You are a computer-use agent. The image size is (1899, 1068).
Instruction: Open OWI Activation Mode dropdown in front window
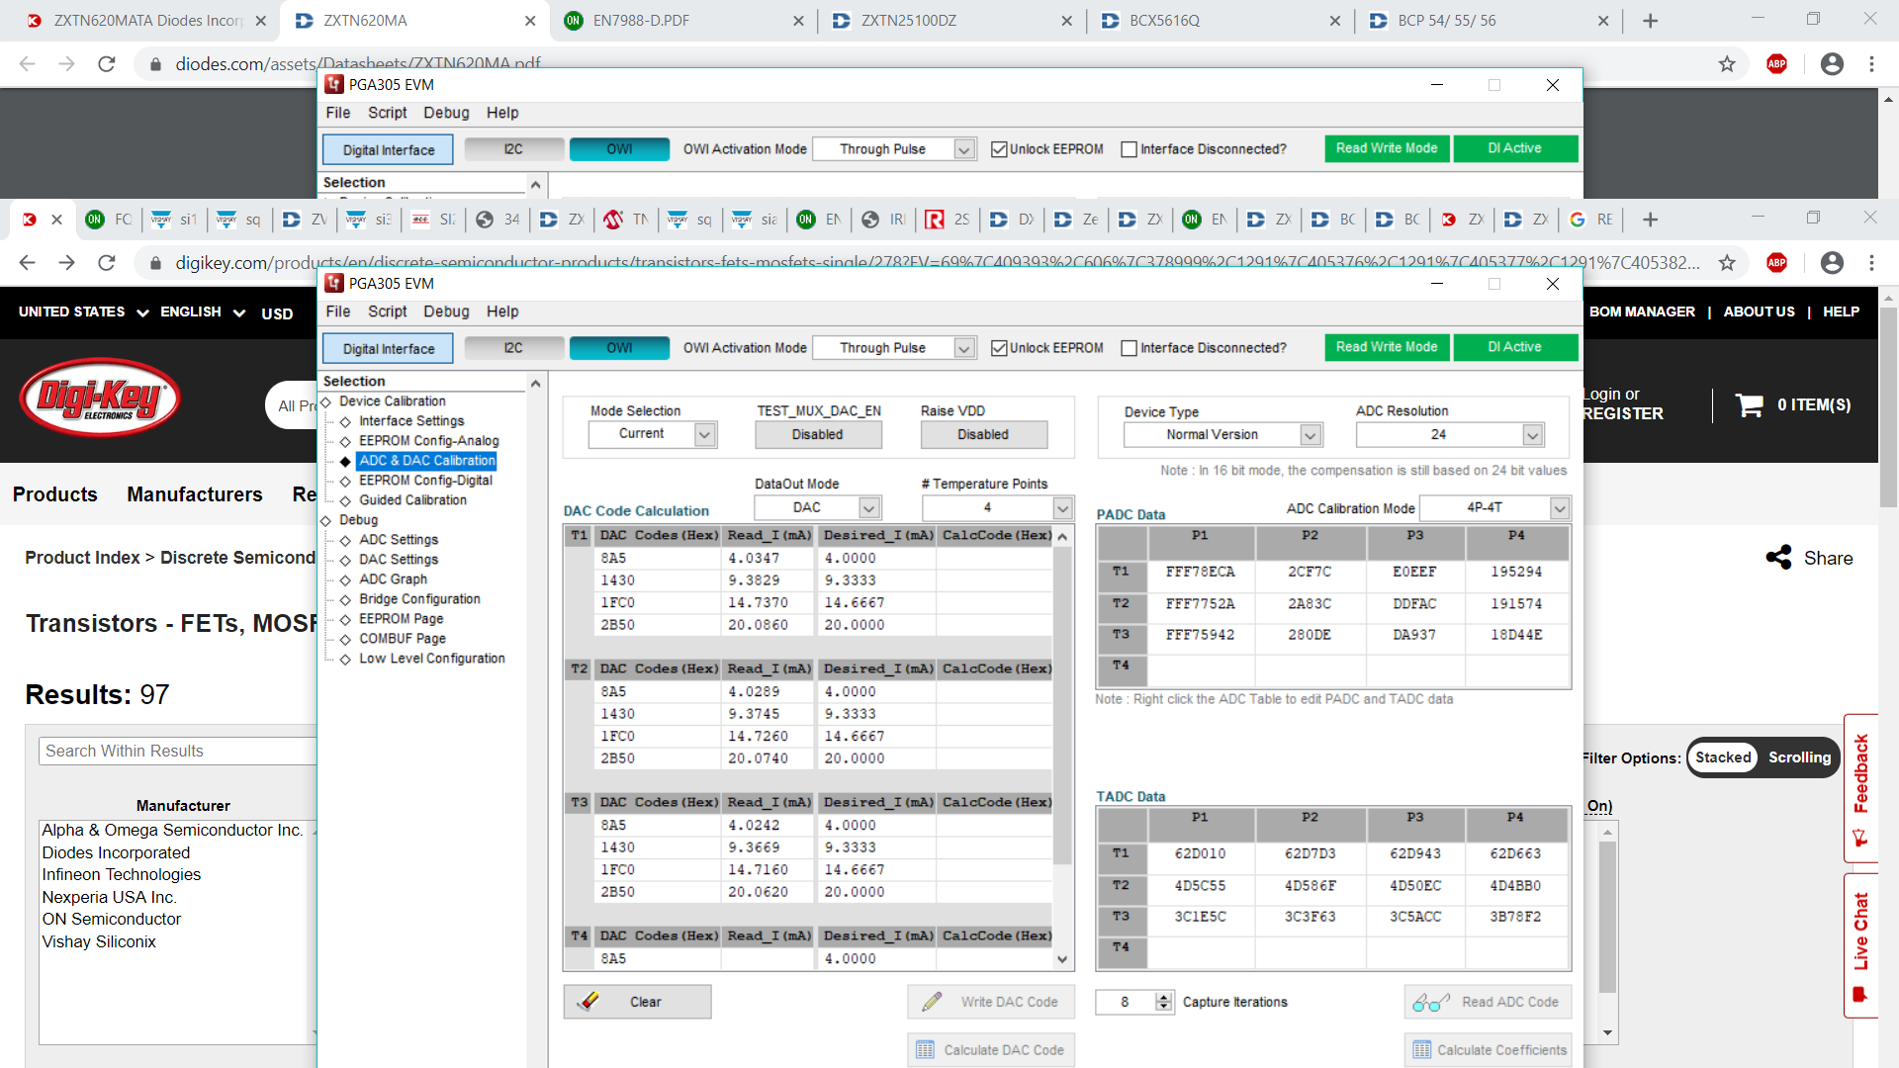[963, 348]
